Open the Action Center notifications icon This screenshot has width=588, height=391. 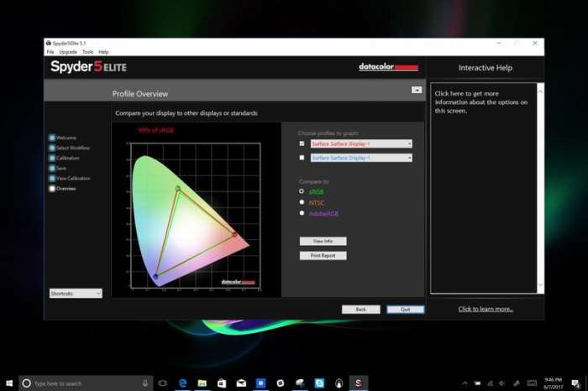coord(575,383)
